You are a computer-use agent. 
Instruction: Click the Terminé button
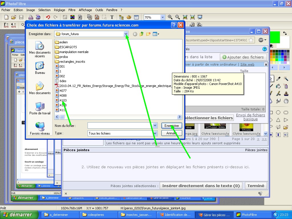(x=256, y=186)
